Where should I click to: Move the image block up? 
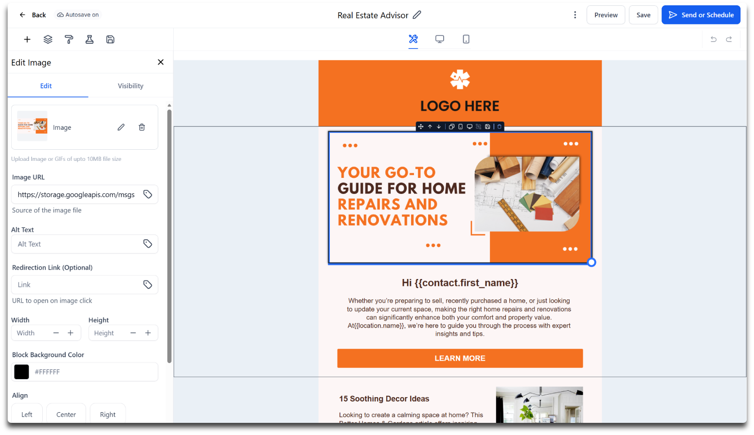[x=430, y=126]
